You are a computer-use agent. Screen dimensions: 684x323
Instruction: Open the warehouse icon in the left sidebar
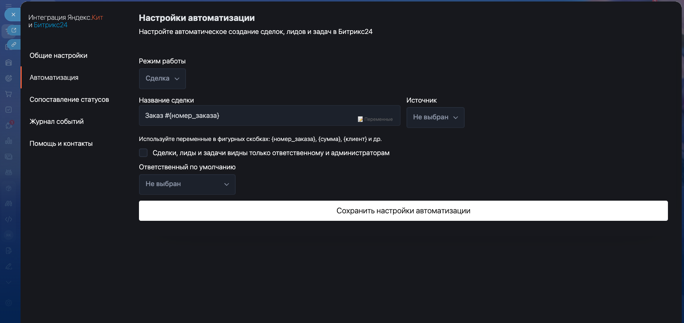click(x=9, y=63)
